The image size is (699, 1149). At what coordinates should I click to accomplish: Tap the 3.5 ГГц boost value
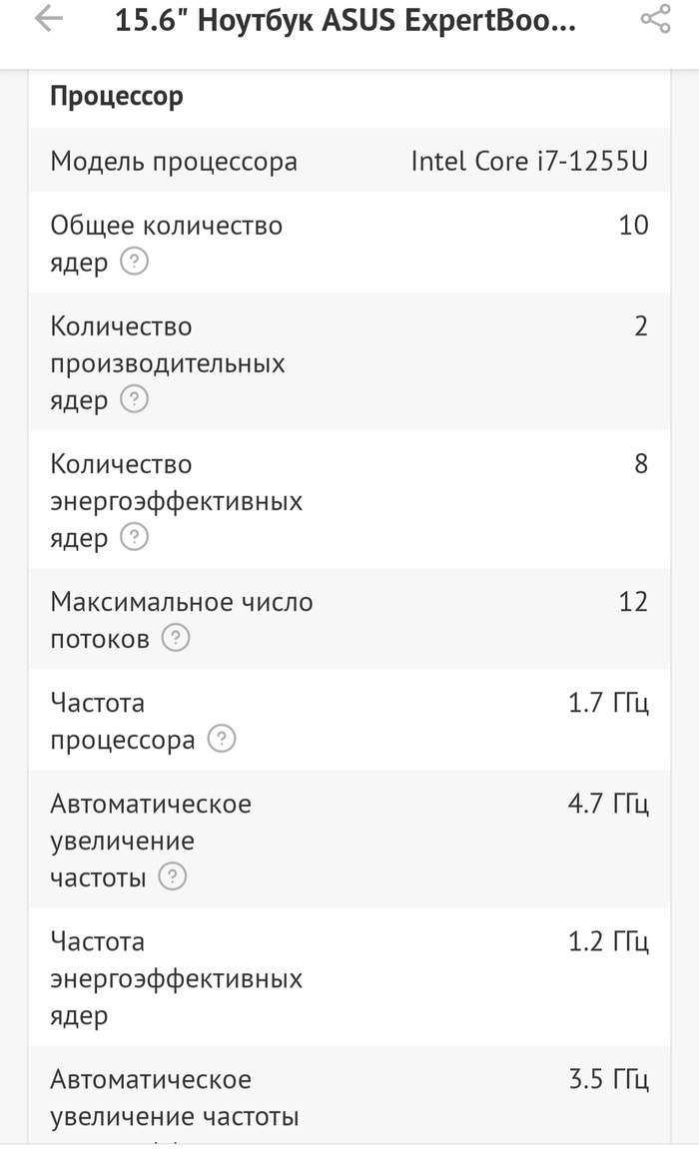(x=608, y=1079)
